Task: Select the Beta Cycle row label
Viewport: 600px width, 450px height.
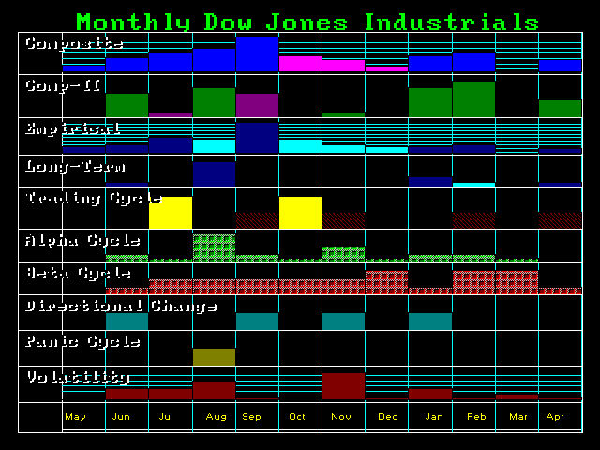Action: pyautogui.click(x=78, y=274)
